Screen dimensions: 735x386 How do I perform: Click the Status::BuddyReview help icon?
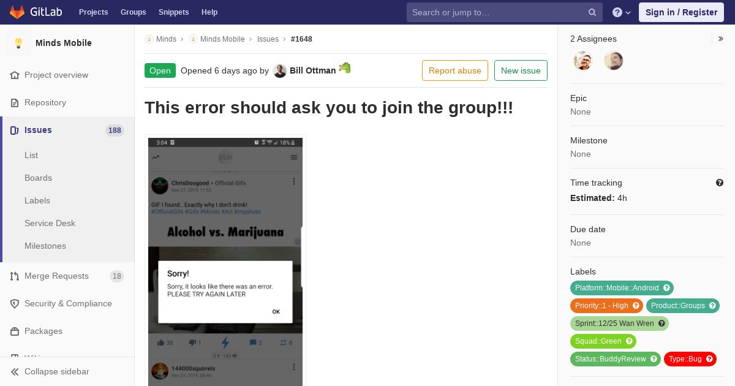(654, 359)
